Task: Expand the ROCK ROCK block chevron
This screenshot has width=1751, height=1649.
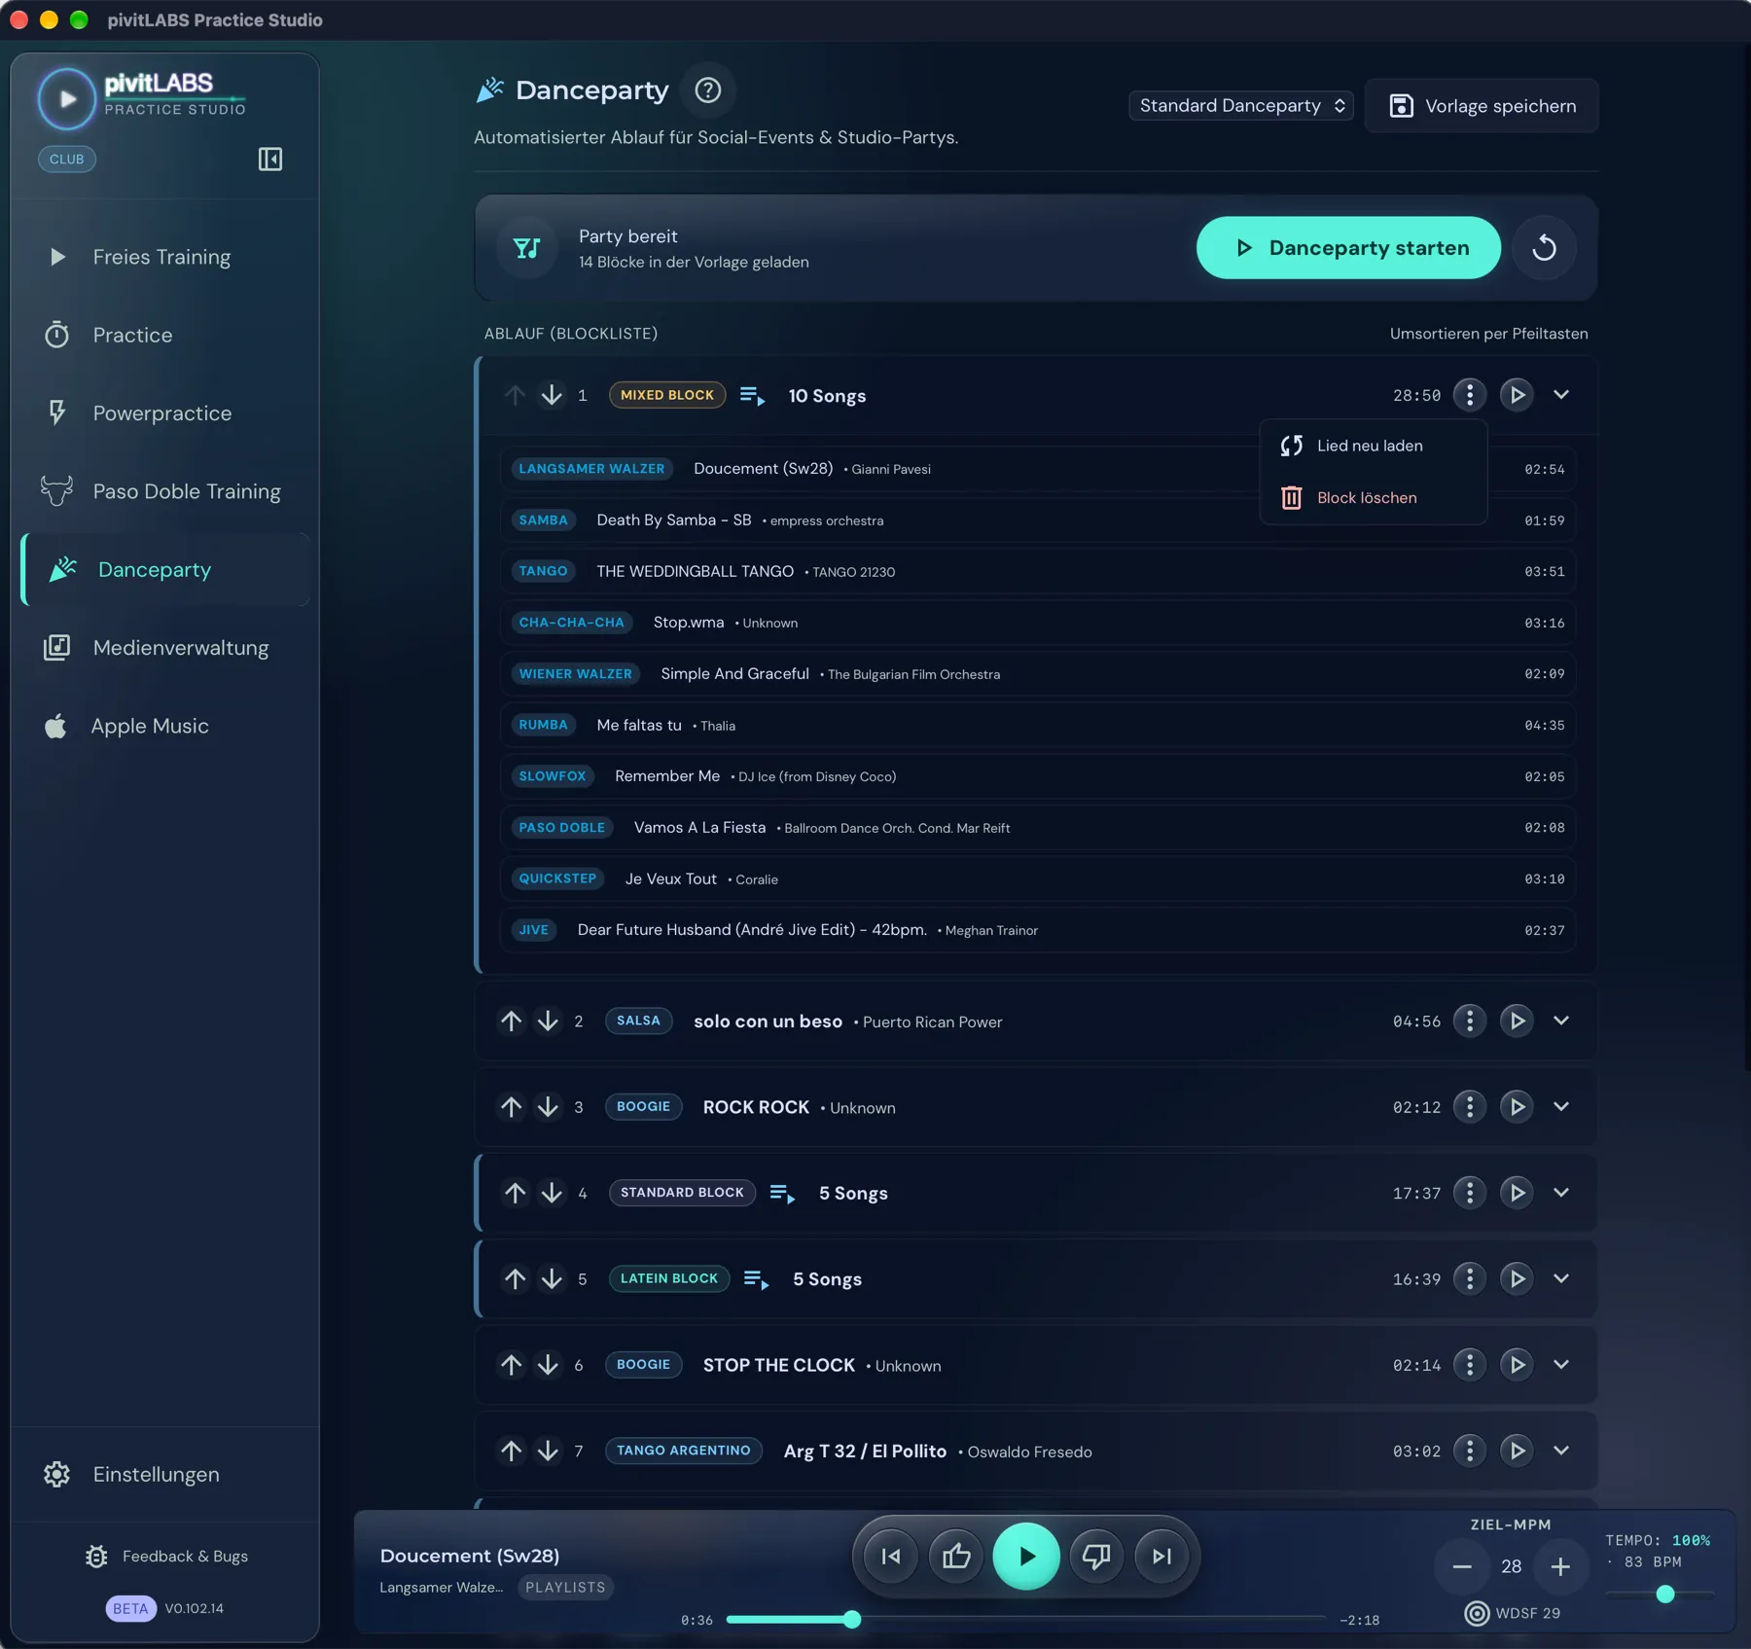Action: click(x=1561, y=1106)
